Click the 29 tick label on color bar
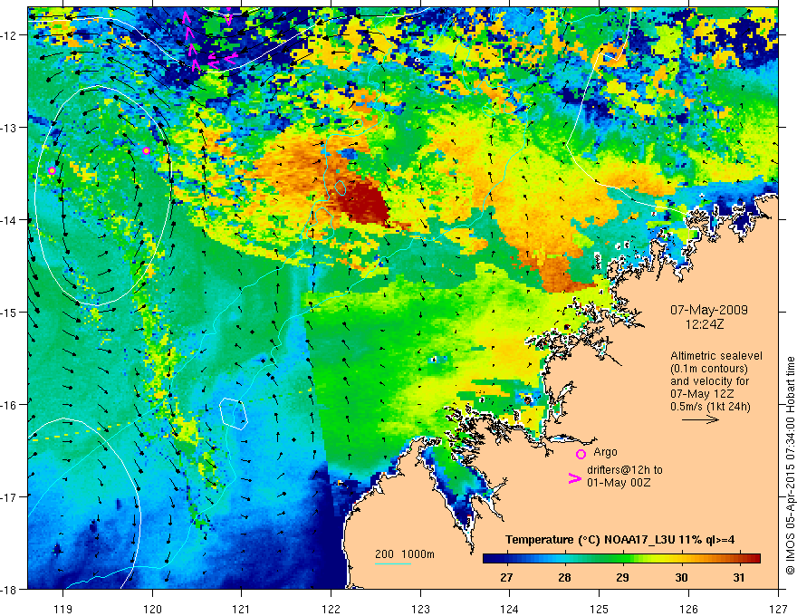This screenshot has height=616, width=797. (623, 577)
